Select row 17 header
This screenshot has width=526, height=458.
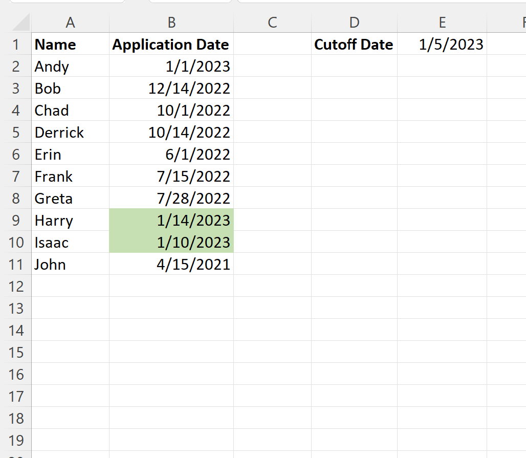tap(16, 396)
